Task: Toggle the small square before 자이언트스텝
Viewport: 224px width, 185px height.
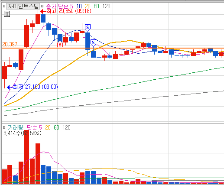Action: click(4, 6)
